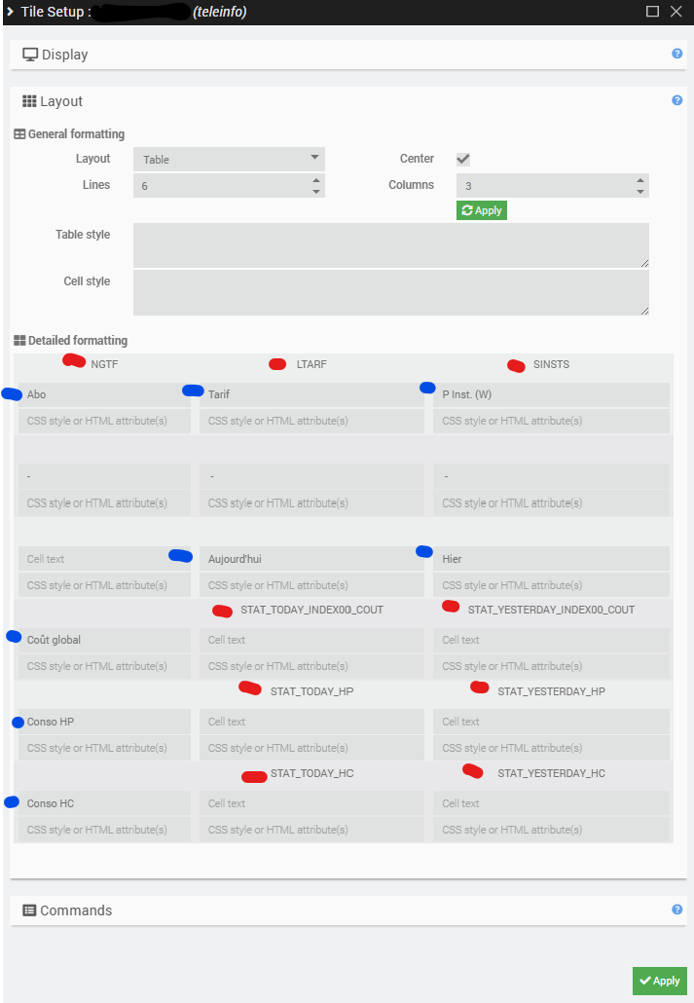The width and height of the screenshot is (694, 1003).
Task: Click the STAT_YESTERDAY_HP label
Action: [551, 691]
